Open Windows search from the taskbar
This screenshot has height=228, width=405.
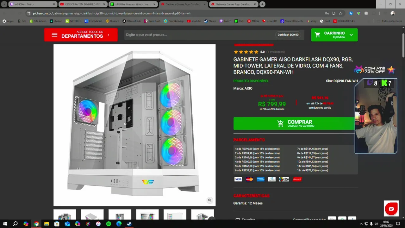pyautogui.click(x=15, y=224)
